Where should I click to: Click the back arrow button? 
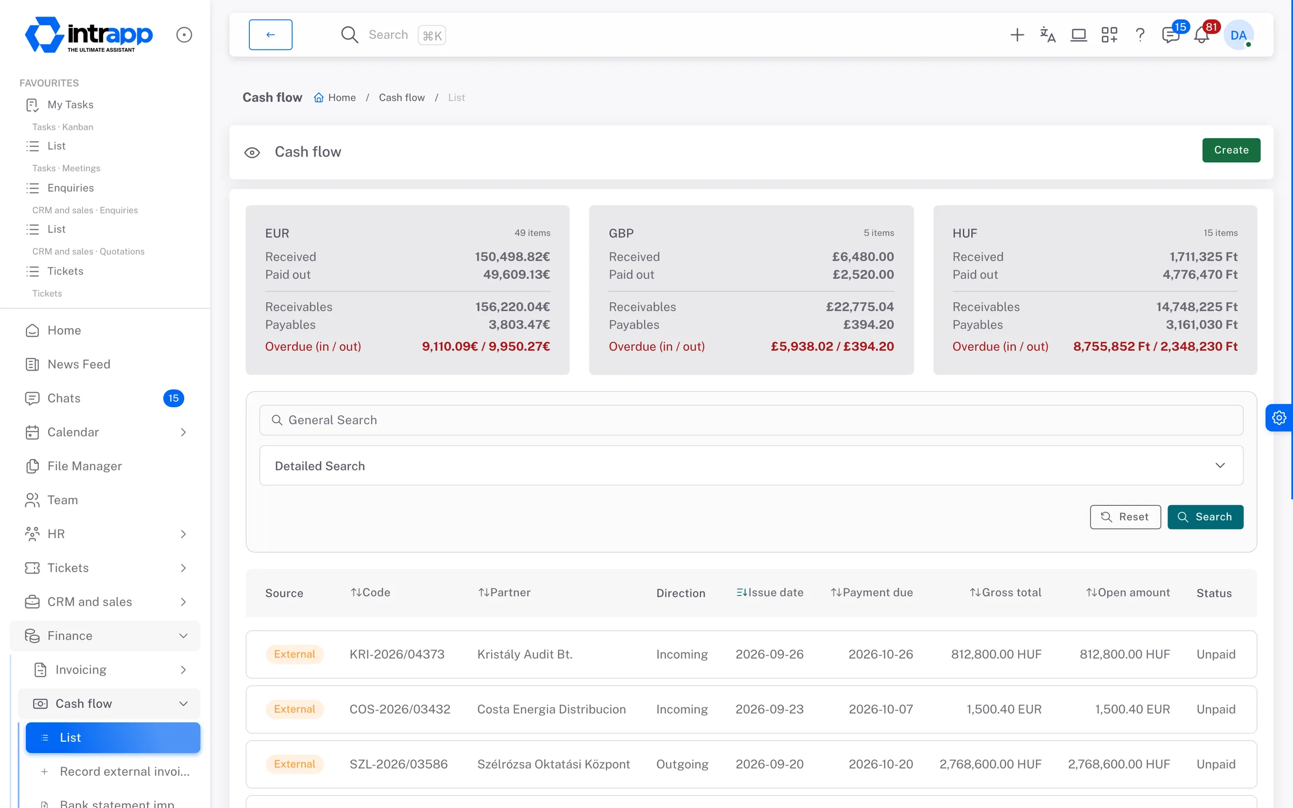(x=270, y=34)
